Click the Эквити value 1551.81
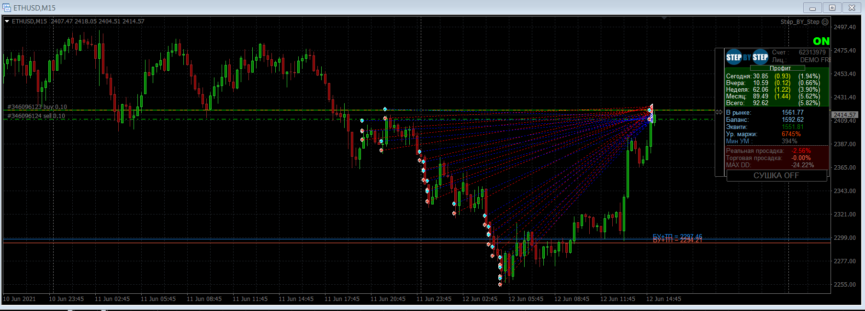The width and height of the screenshot is (865, 311). point(793,127)
